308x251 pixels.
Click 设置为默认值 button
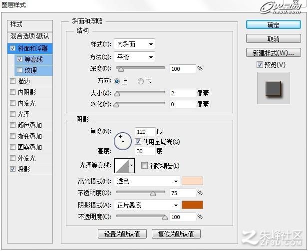122,234
